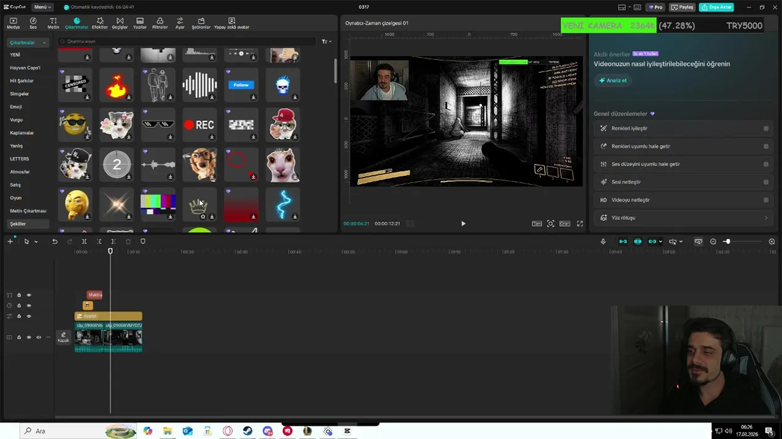Adjust the timeline zoom slider
Screen dimensions: 782x439
(x=727, y=241)
